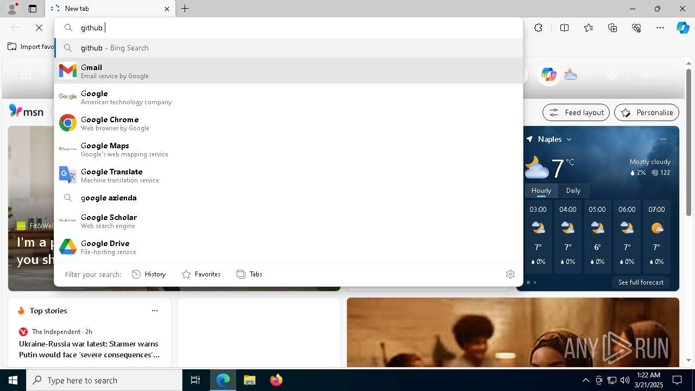
Task: Choose the Google Drive suggestion
Action: [x=288, y=247]
